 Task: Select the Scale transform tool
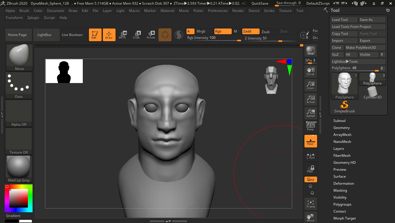click(136, 35)
